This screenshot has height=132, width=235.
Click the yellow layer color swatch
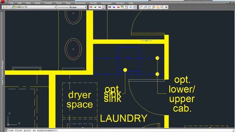[x=15, y=7]
